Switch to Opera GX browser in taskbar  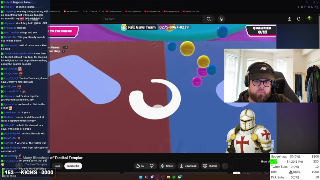157,177
